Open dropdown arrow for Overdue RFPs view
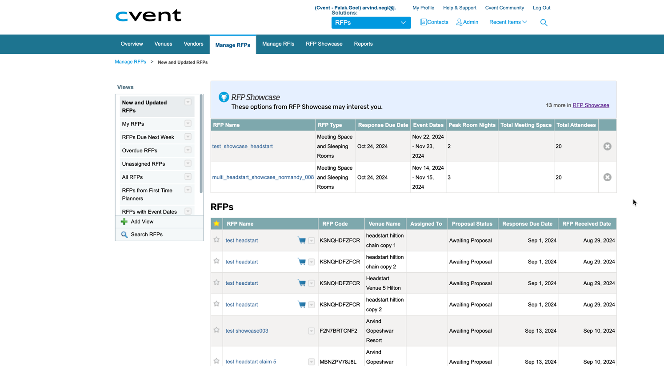The width and height of the screenshot is (664, 366). (x=188, y=150)
